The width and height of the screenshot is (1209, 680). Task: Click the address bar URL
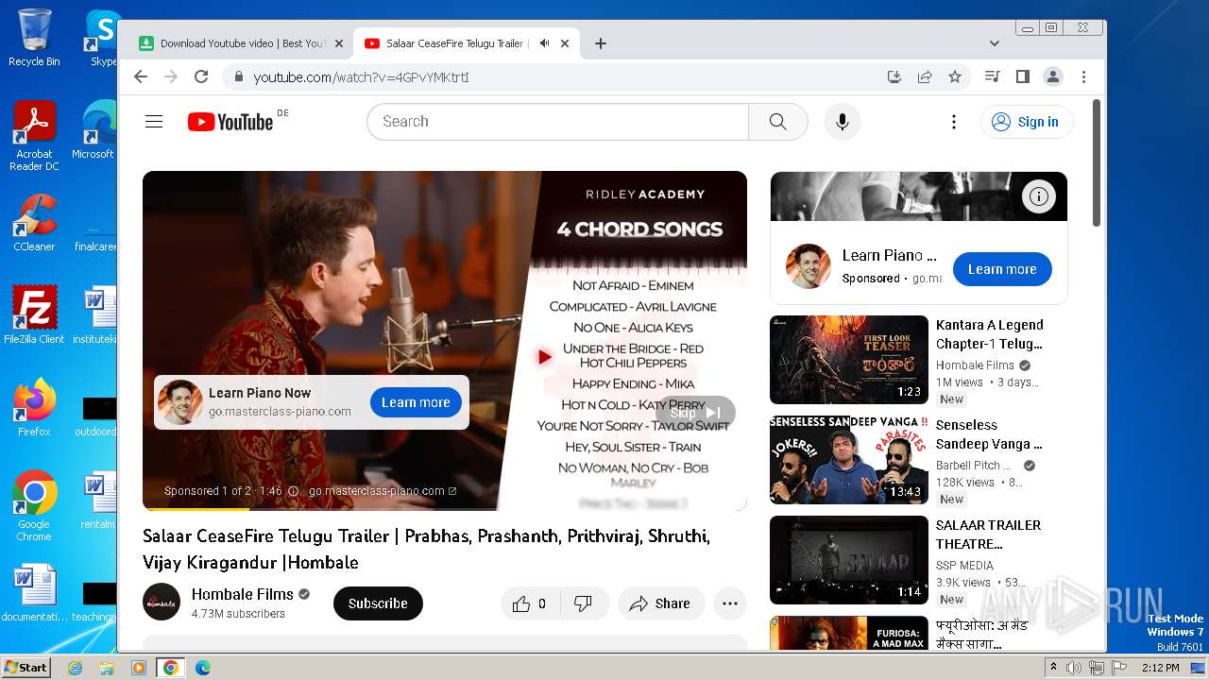click(361, 77)
